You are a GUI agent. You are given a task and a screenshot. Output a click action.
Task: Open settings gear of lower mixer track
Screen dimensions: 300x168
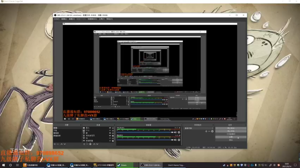[179, 140]
